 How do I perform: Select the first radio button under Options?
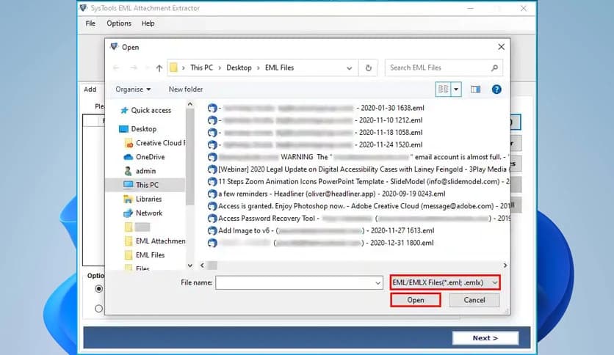pos(98,289)
